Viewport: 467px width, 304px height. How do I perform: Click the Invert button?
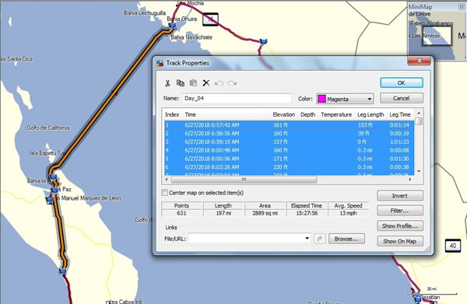tap(400, 196)
